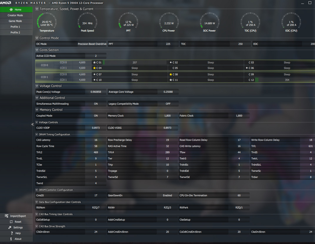
Task: Click the Reset icon in sidebar
Action: [x=11, y=222]
